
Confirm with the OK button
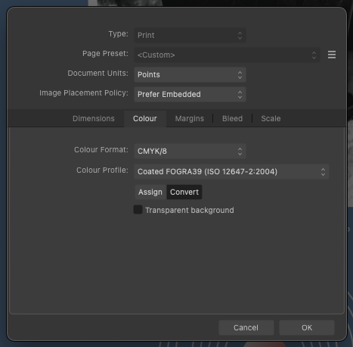[x=307, y=327]
